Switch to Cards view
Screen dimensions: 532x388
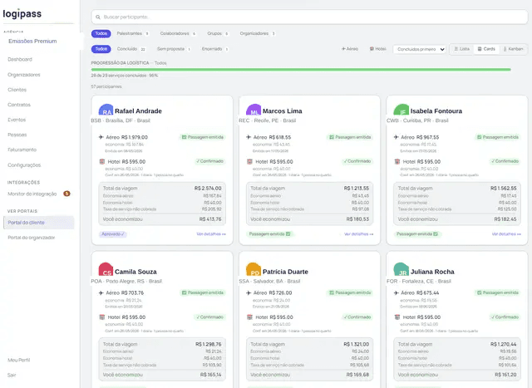pyautogui.click(x=486, y=49)
